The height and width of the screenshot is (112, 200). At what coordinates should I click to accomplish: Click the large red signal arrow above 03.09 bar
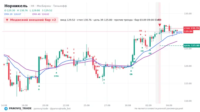[x=160, y=25]
